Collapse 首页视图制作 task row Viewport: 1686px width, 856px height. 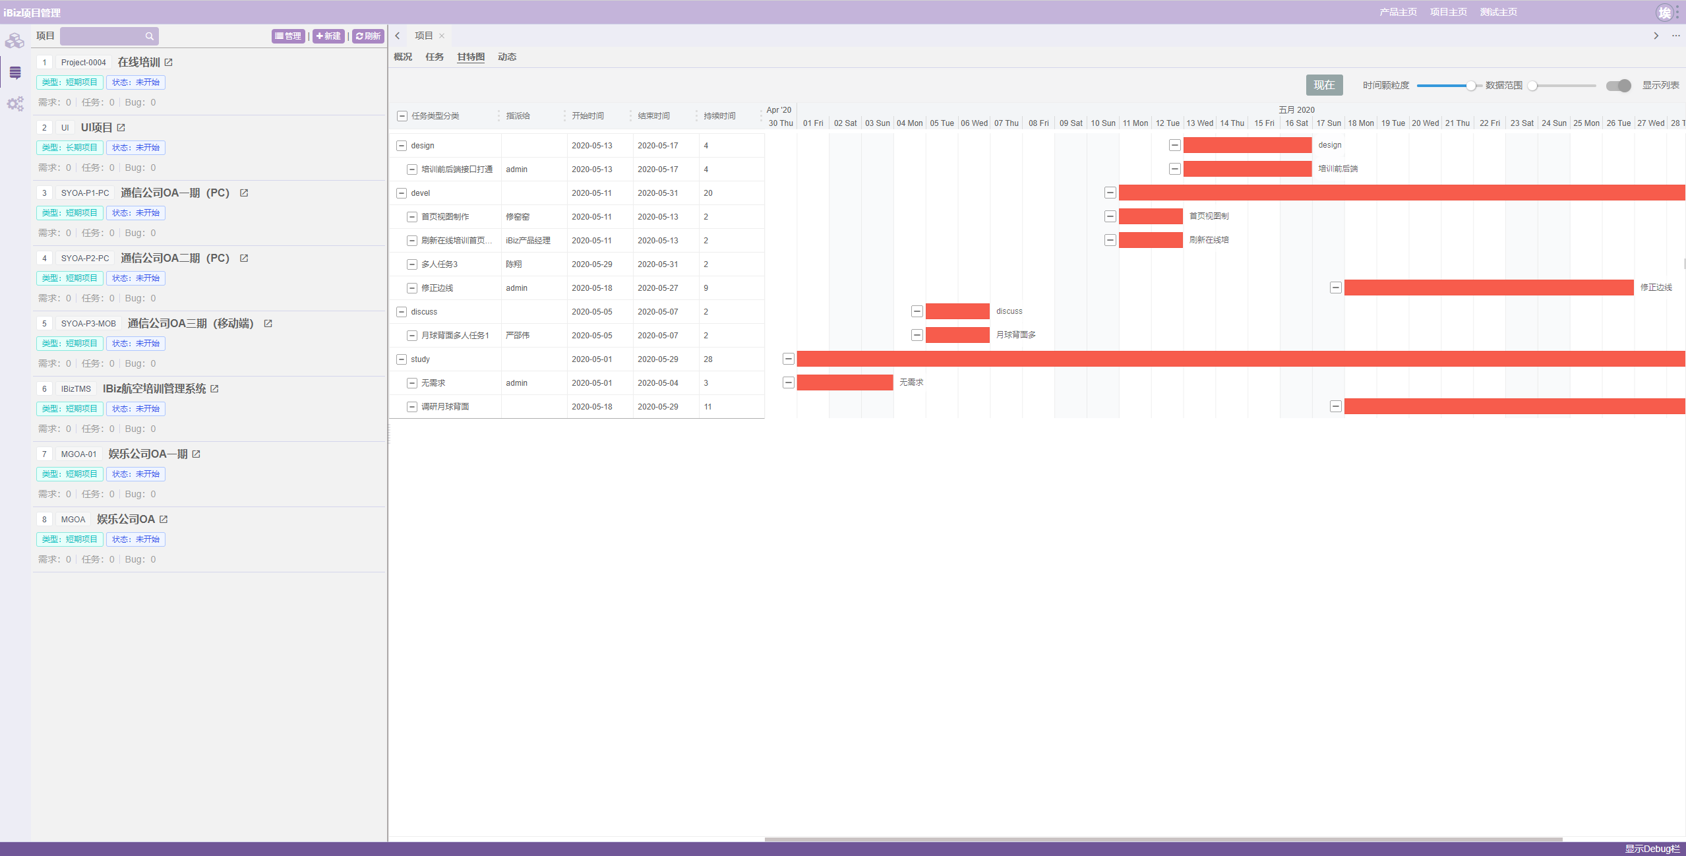(412, 217)
